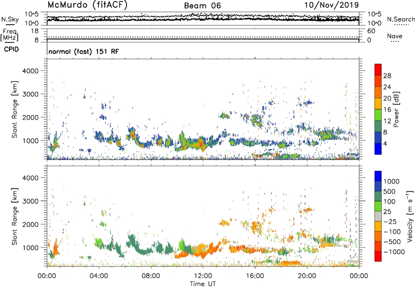Click the blue Power segment between 4 and 8
Image resolution: width=415 pixels, height=287 pixels.
(x=378, y=137)
